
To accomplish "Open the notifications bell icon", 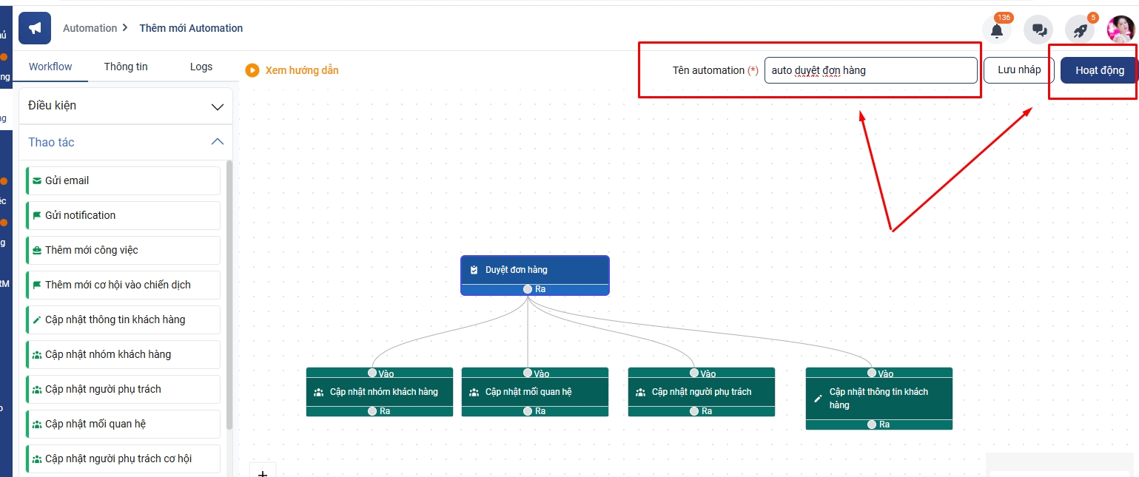I will point(997,30).
